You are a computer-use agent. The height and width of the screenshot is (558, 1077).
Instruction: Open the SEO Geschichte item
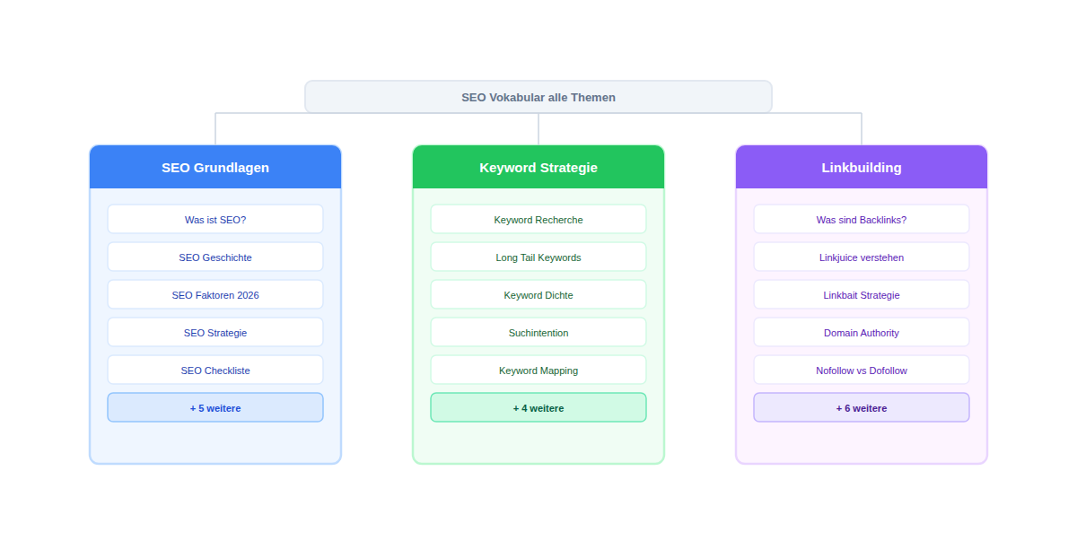(x=215, y=257)
